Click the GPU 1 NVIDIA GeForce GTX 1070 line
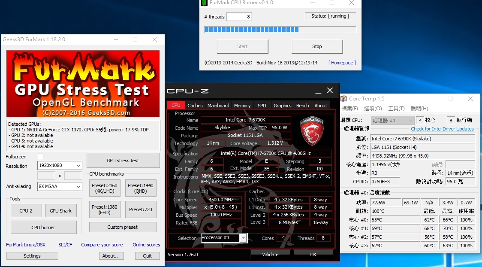Viewport: 482px width, 267px height. (78, 130)
